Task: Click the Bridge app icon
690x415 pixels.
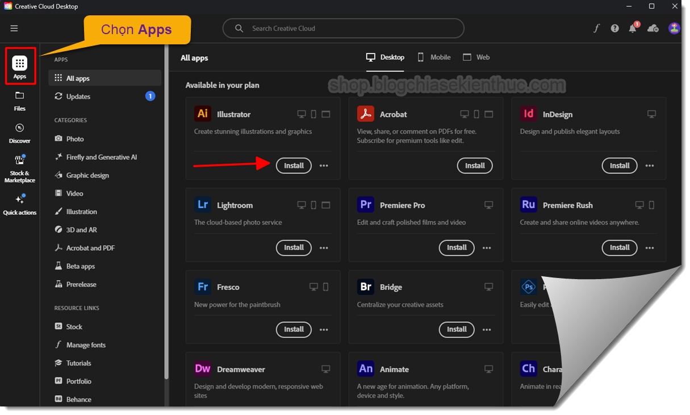Action: (366, 287)
